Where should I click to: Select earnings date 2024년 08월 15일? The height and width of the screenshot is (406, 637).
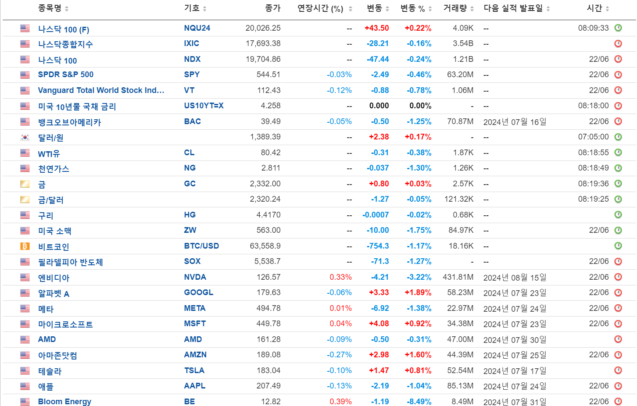click(x=515, y=278)
